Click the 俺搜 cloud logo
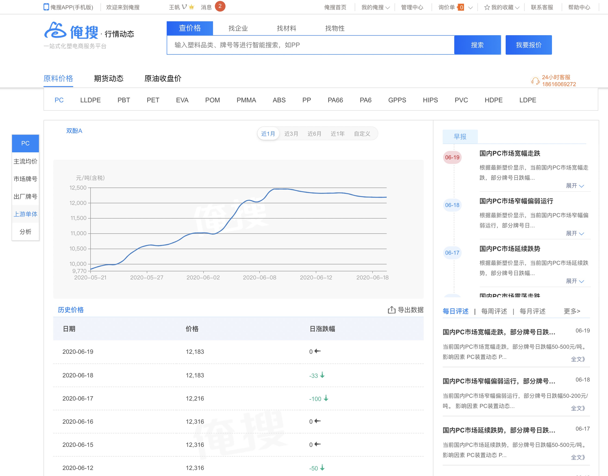Screen dimensions: 608x476 (55, 31)
